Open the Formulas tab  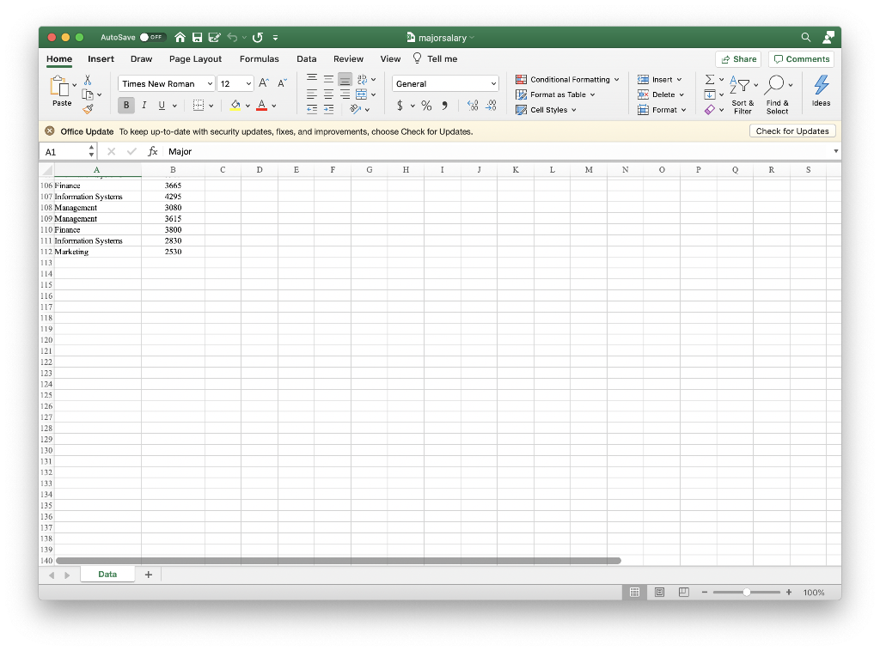click(x=260, y=59)
